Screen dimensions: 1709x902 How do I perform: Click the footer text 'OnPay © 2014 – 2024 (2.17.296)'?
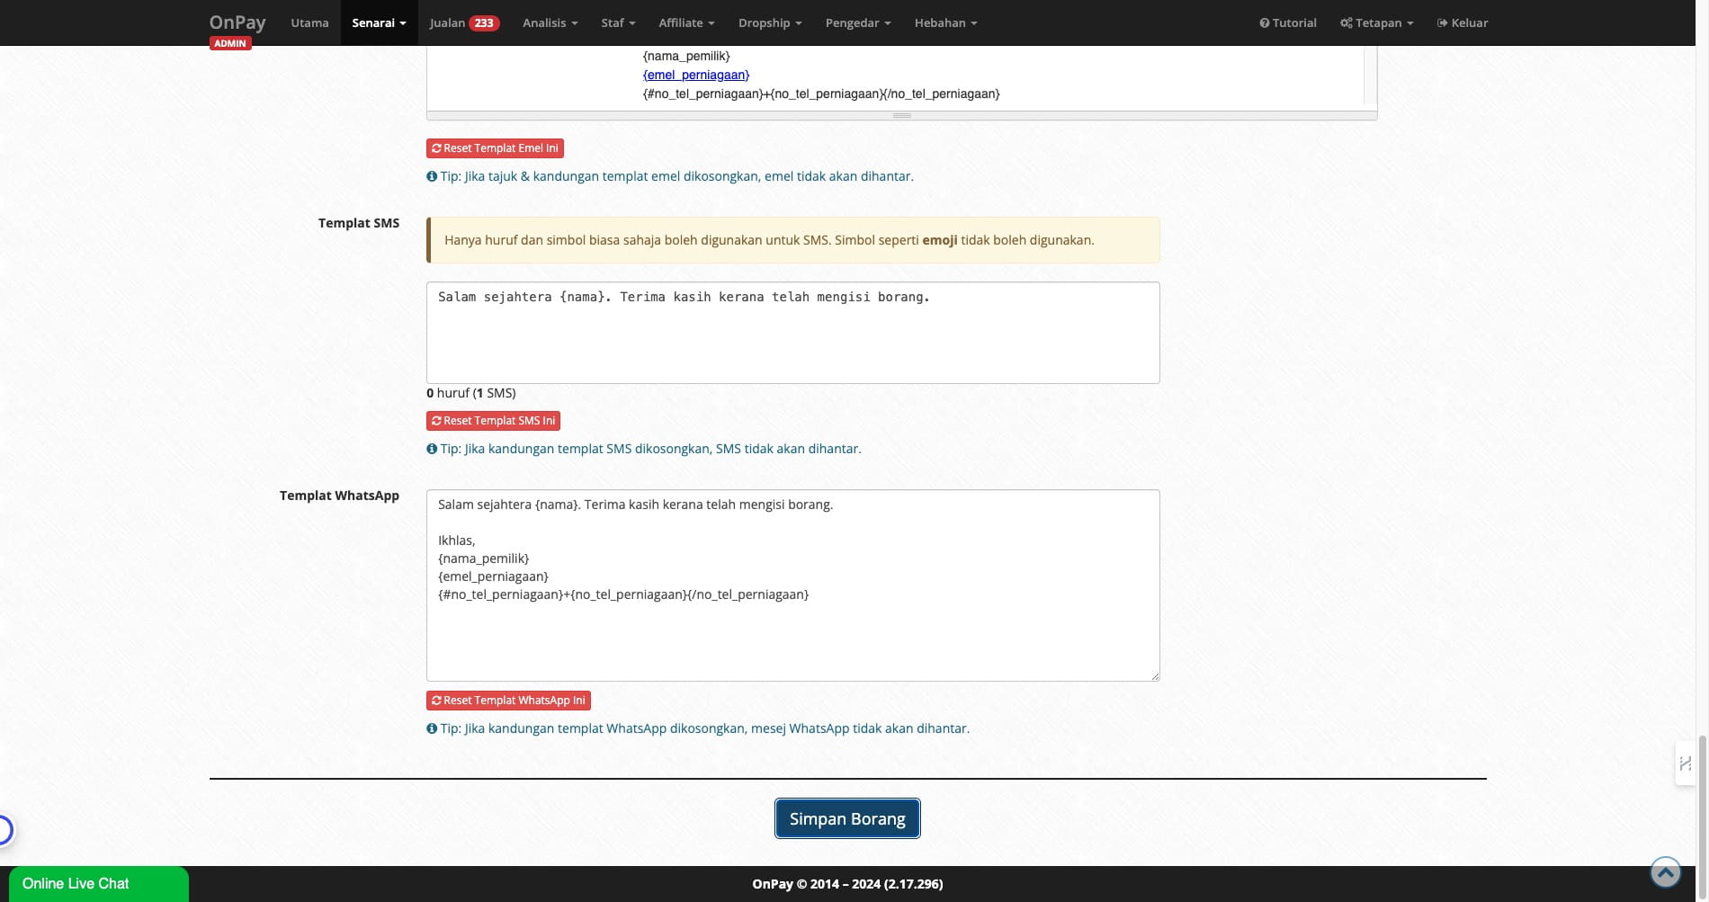point(847,884)
